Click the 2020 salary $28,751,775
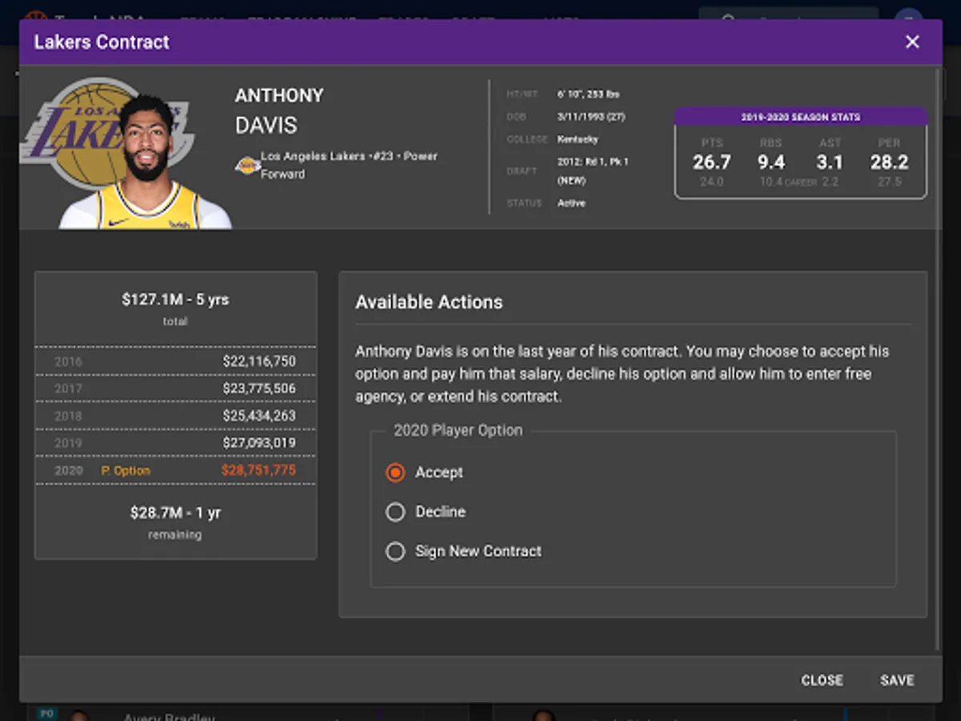This screenshot has height=721, width=961. [x=259, y=470]
